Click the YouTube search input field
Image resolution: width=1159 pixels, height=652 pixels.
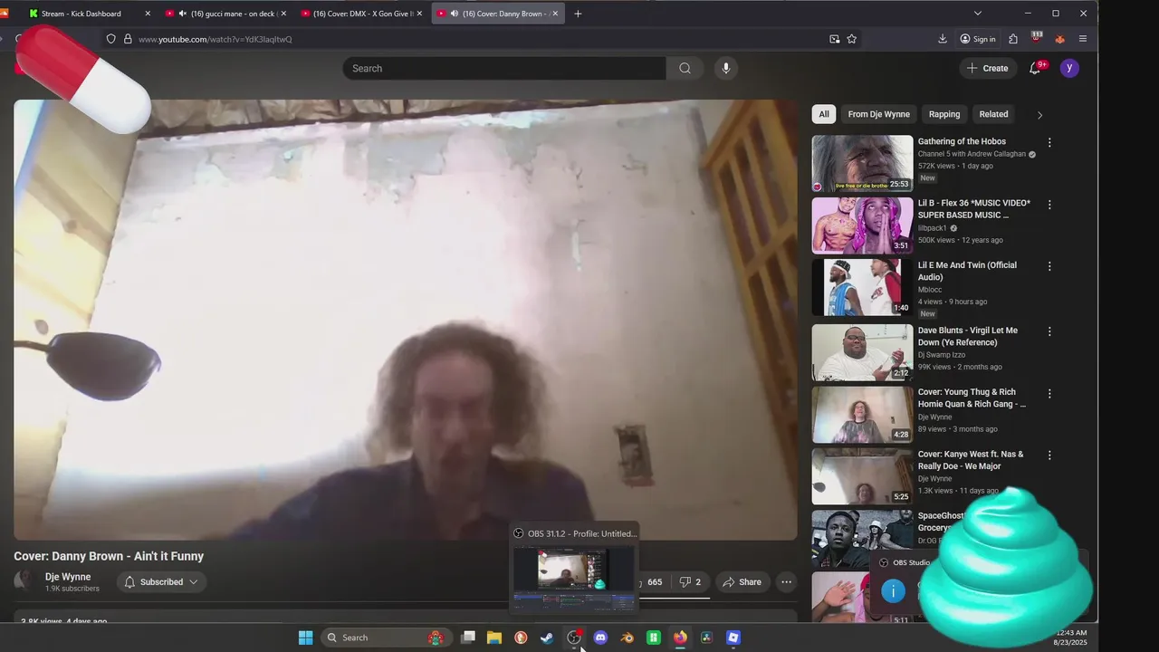click(503, 68)
